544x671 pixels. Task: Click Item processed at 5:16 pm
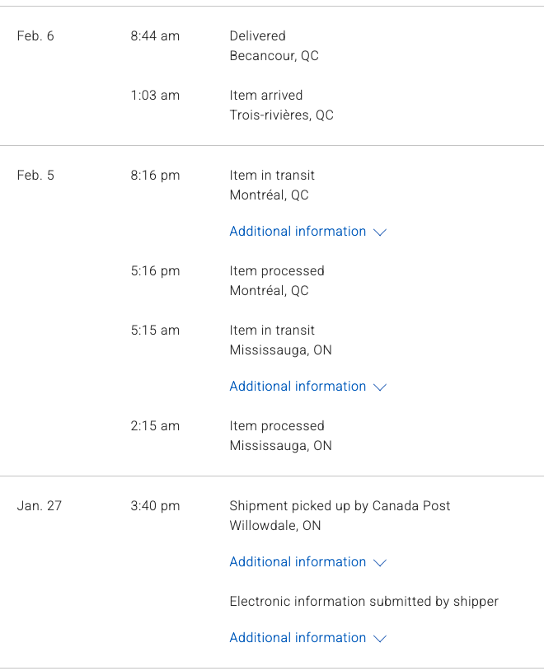(x=277, y=271)
